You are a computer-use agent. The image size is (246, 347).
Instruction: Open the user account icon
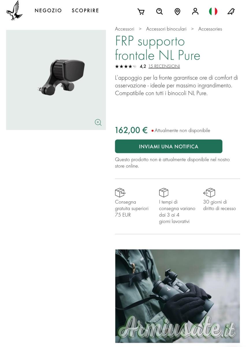point(195,11)
